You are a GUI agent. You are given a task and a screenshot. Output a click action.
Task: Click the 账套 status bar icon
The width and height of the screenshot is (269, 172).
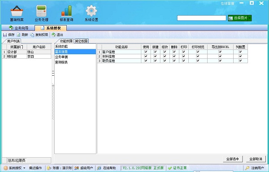coord(49,168)
